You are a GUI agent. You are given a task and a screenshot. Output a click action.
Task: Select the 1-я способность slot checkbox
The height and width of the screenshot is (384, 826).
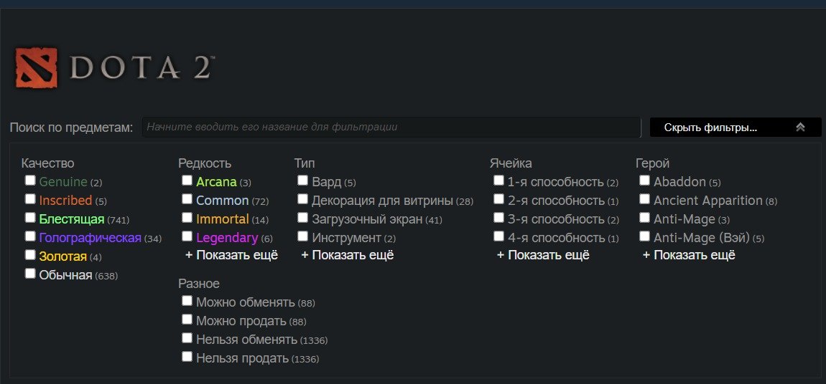(498, 181)
